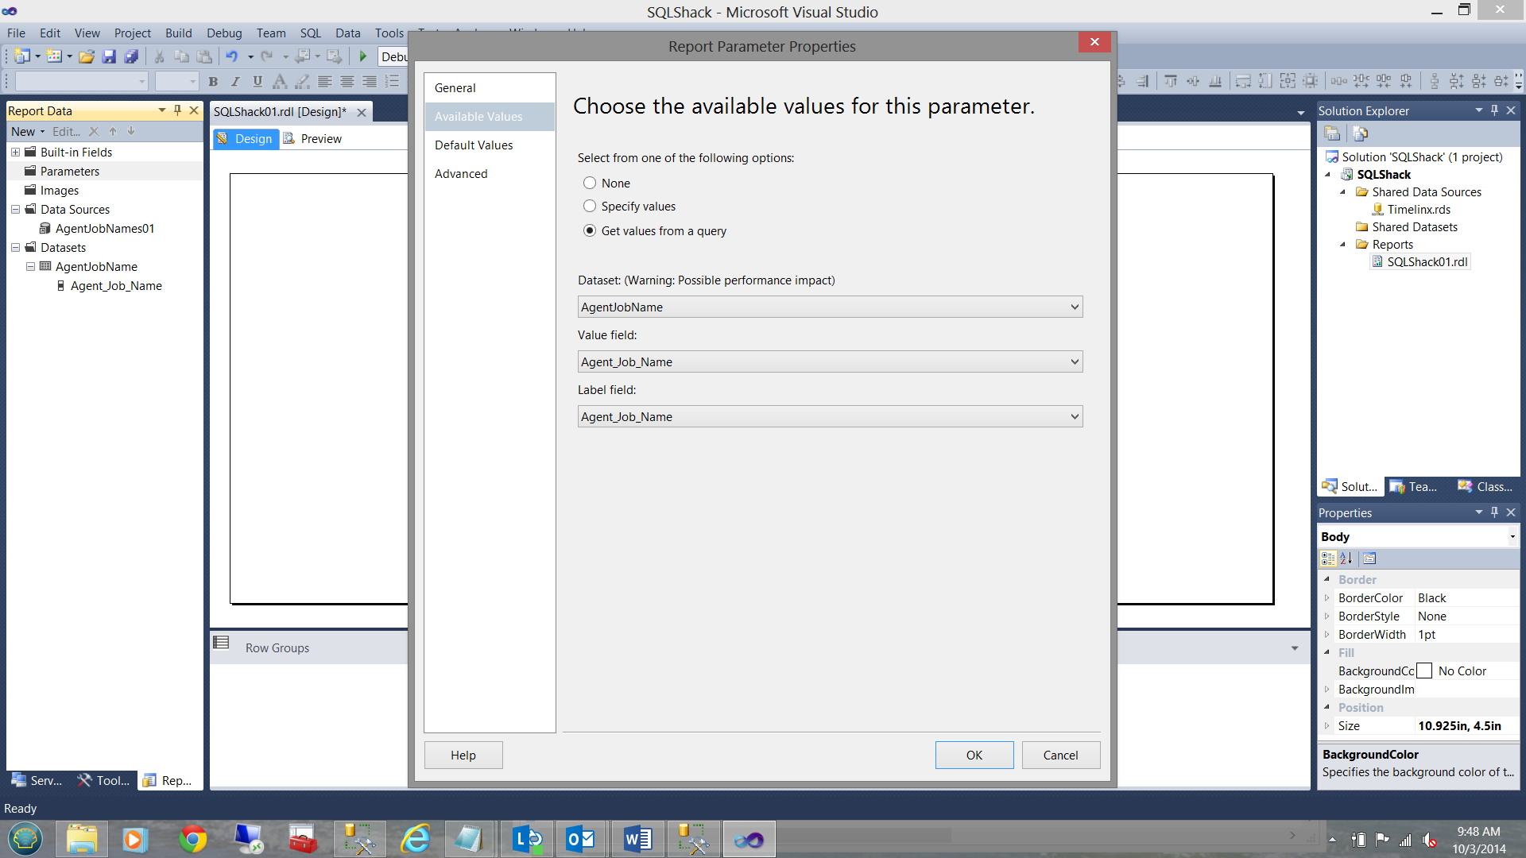Select the None radio option
This screenshot has height=858, width=1526.
click(590, 184)
